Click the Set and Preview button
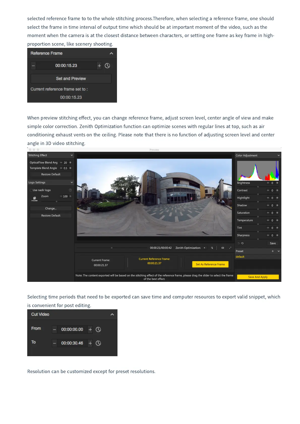The height and width of the screenshot is (424, 300). [x=71, y=79]
